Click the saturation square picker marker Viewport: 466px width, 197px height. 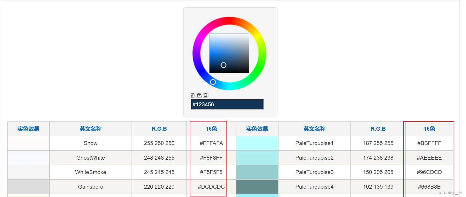click(x=223, y=65)
